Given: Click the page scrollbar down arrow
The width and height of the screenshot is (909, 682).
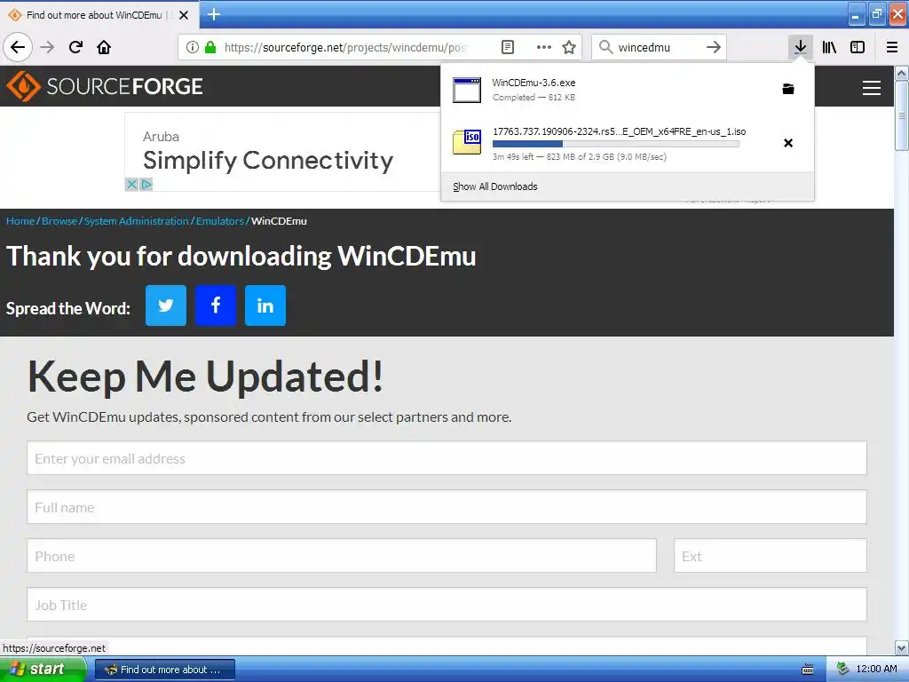Looking at the screenshot, I should 902,647.
